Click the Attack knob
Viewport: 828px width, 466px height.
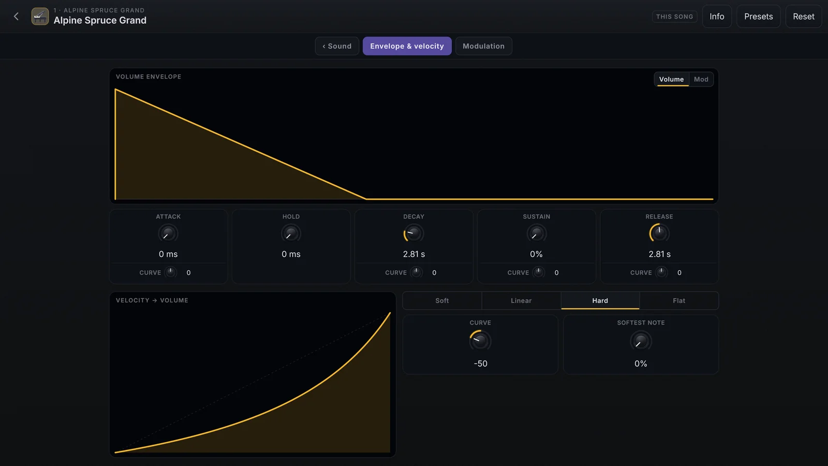pyautogui.click(x=168, y=234)
